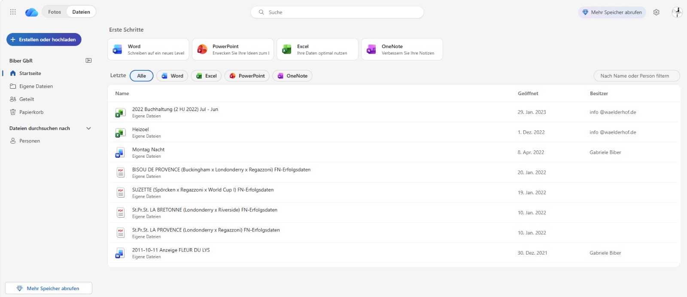
Task: Click 'Mehr Speicher abrufen' at sidebar bottom
Action: (x=49, y=288)
